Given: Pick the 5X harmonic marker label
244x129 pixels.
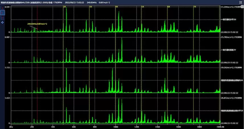Looking at the screenshot, I should tap(143, 6).
